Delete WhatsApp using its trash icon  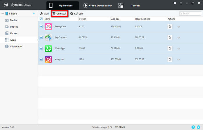click(170, 48)
